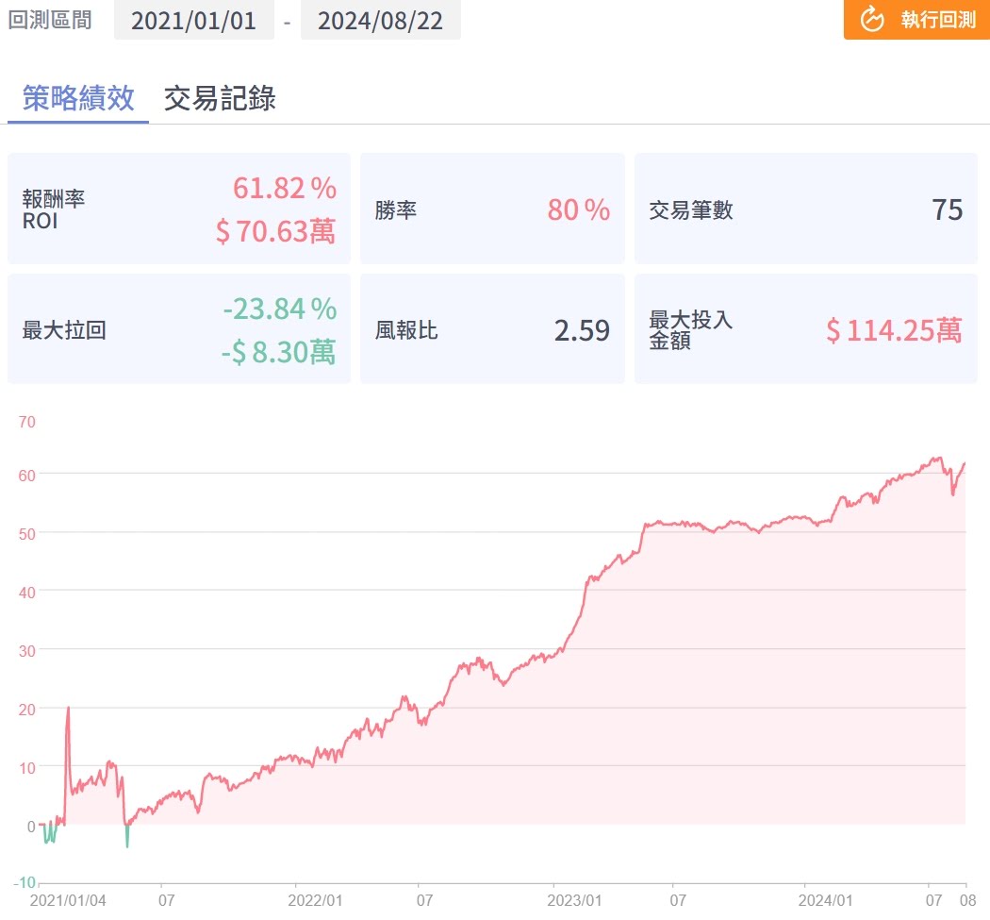Click the ROI amount $70.63萬
This screenshot has width=990, height=920.
tap(275, 231)
